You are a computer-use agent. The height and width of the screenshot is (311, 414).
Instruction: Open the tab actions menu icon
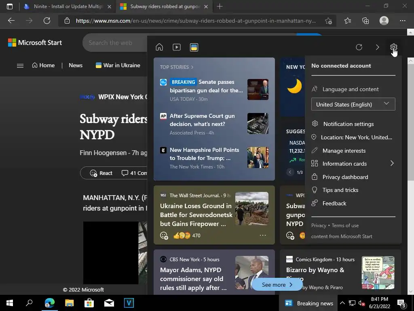pos(10,6)
